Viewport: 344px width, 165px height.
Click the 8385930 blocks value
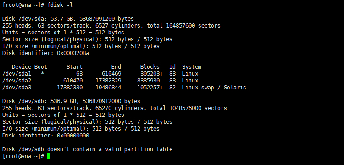149,81
